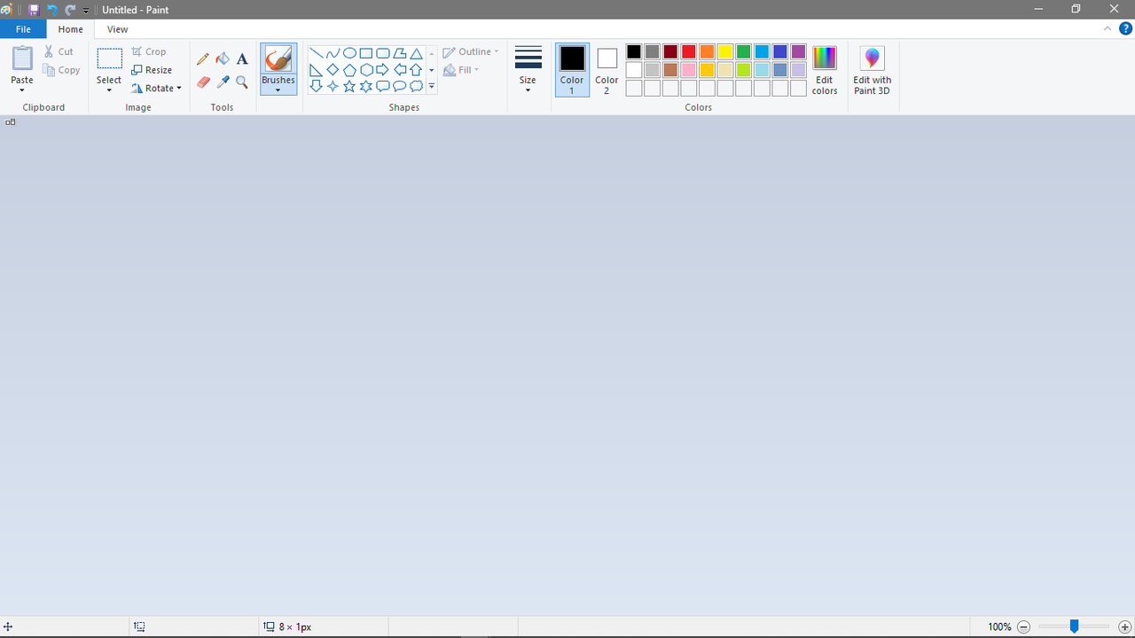The image size is (1135, 638).
Task: Open the Select dropdown arrow
Action: click(109, 90)
